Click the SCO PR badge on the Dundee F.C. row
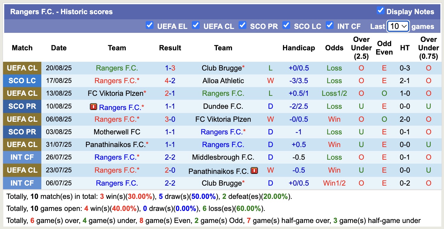444x229 pixels. coord(22,106)
